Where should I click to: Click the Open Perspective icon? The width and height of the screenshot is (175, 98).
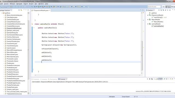(x=164, y=7)
